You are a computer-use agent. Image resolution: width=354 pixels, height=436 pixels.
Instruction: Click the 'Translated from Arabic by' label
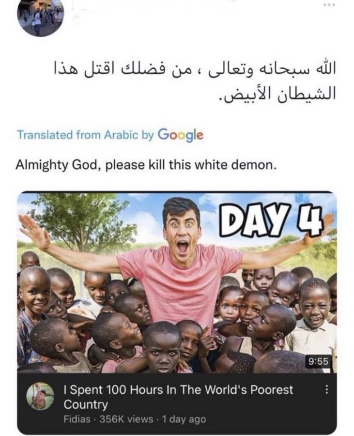(86, 135)
